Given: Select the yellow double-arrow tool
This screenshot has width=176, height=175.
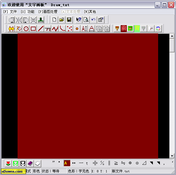Looking at the screenshot, I should (x=11, y=29).
